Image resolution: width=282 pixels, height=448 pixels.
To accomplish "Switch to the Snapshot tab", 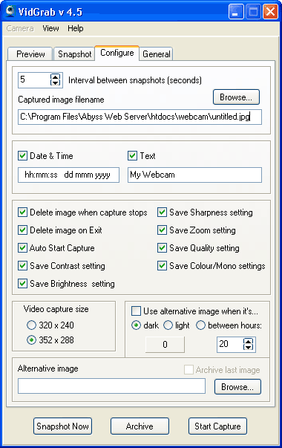I will coord(74,53).
